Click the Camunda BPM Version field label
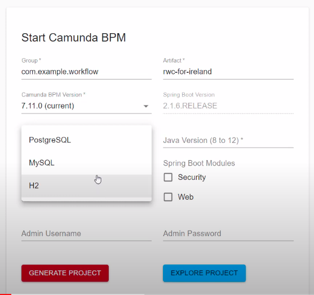This screenshot has width=314, height=295. pos(54,95)
